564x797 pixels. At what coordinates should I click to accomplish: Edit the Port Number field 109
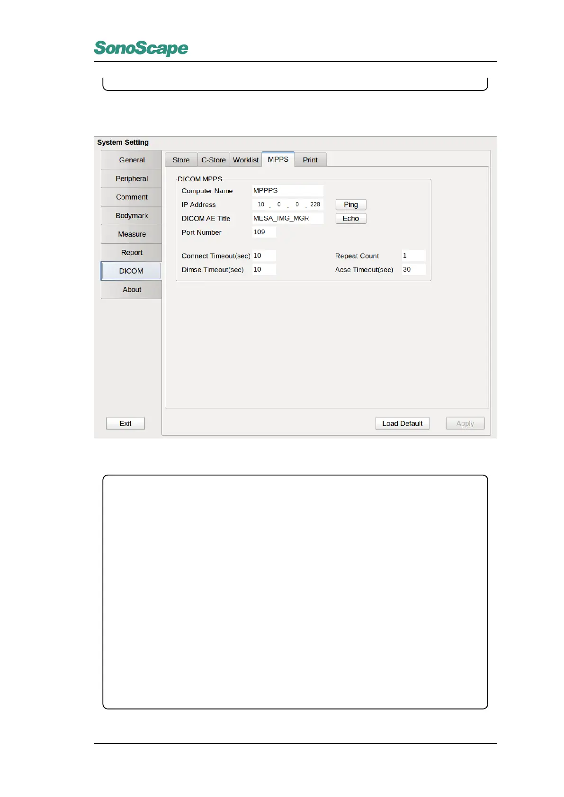264,232
